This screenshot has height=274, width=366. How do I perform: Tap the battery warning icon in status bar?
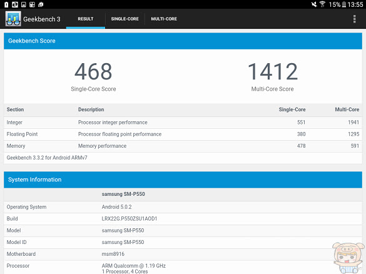coord(6,4)
